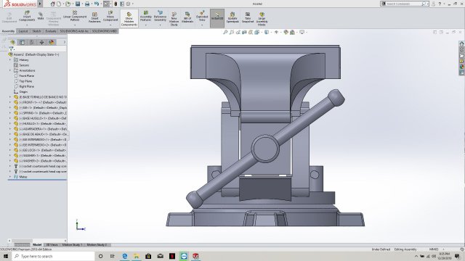Toggle Large Assembly Mode

[x=262, y=19]
